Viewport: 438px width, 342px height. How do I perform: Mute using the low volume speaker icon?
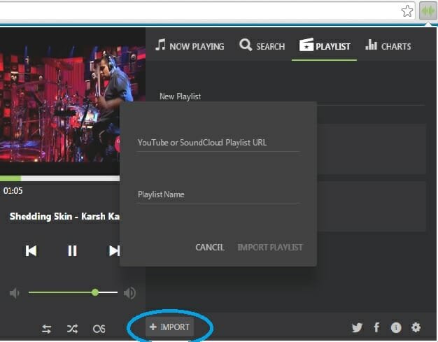click(14, 293)
